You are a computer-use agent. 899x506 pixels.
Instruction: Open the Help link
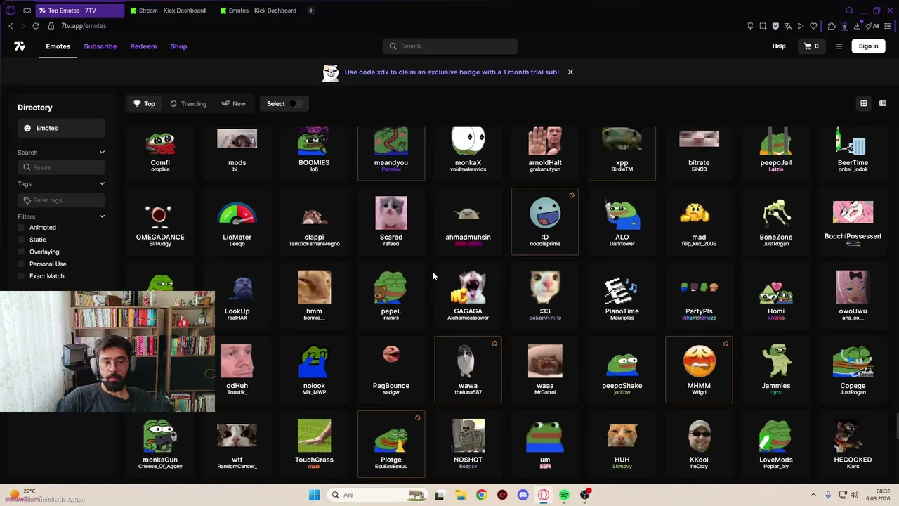(x=779, y=46)
